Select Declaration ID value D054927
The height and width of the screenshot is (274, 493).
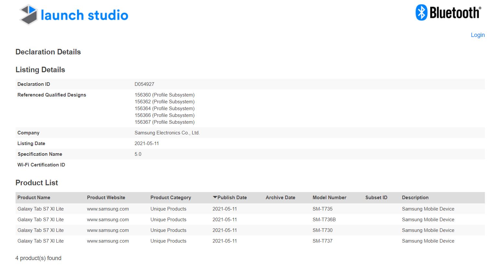click(144, 84)
